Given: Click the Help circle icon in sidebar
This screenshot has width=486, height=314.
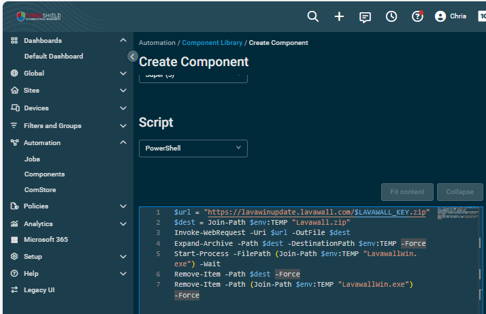Looking at the screenshot, I should tap(14, 273).
